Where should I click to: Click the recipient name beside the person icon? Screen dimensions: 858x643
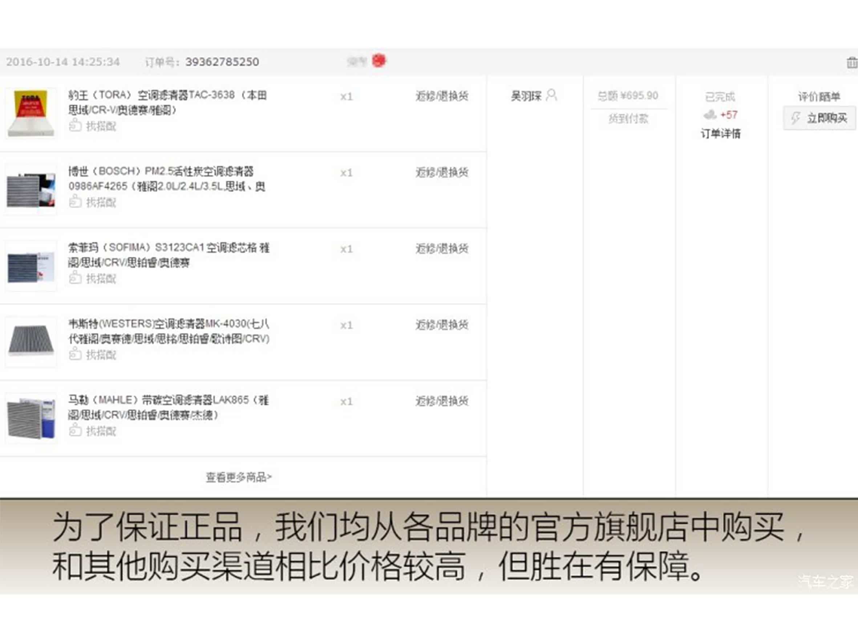click(526, 96)
